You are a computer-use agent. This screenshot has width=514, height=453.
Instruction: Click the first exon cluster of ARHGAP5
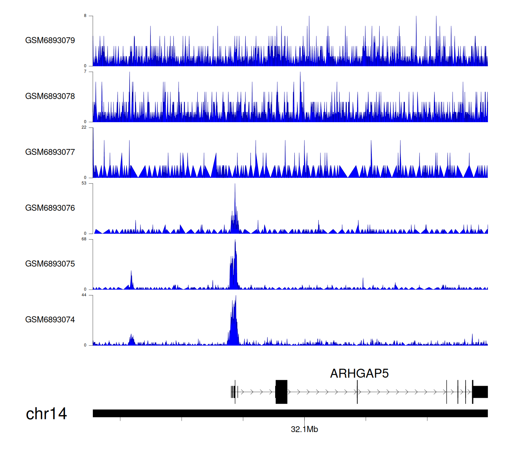coord(234,392)
